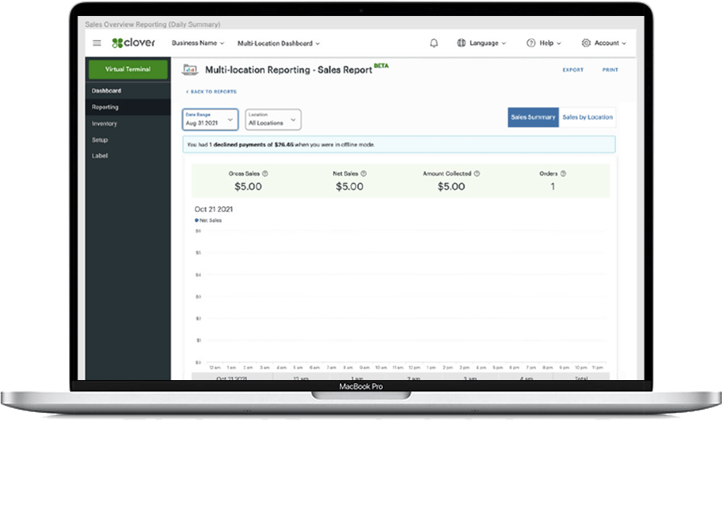This screenshot has width=722, height=531.
Task: Click the Clover logo
Action: (133, 43)
